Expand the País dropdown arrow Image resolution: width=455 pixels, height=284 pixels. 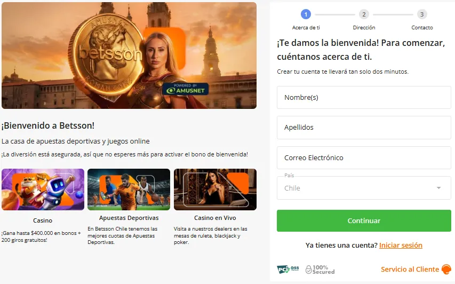coord(439,188)
